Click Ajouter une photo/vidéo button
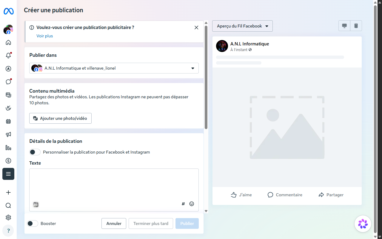The image size is (382, 239). pos(60,118)
